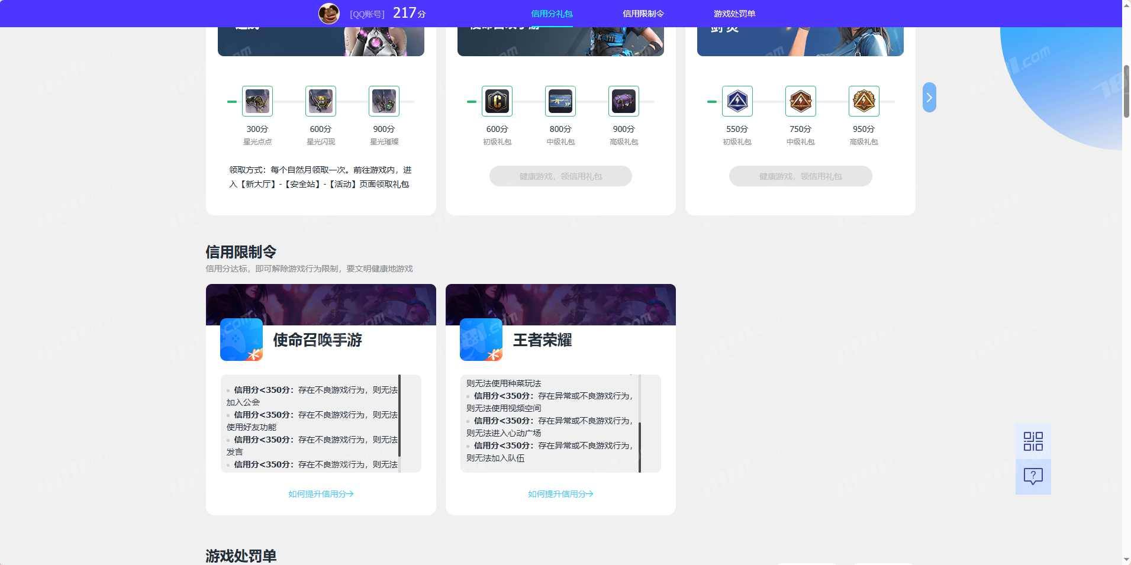Click the 600分 初级礼包 gold C icon

tap(497, 101)
